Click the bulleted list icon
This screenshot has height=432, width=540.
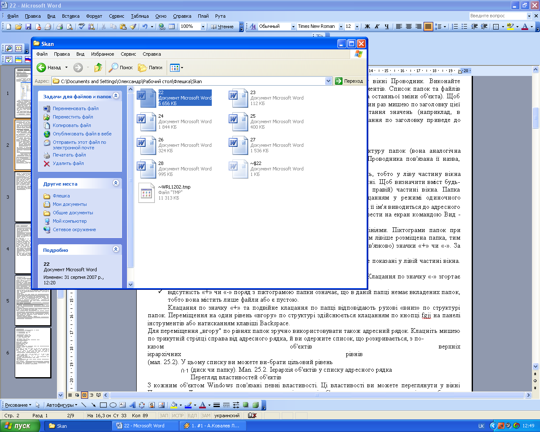[x=464, y=27]
